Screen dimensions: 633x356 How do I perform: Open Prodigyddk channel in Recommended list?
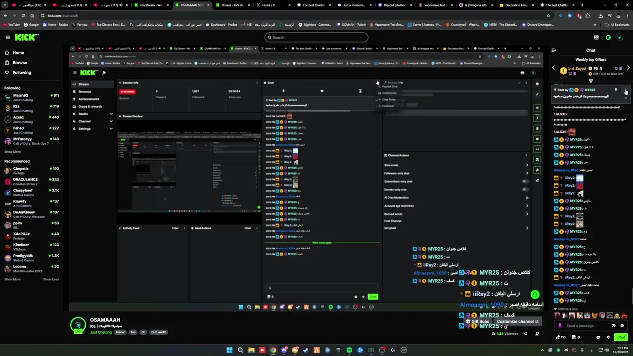click(32, 258)
